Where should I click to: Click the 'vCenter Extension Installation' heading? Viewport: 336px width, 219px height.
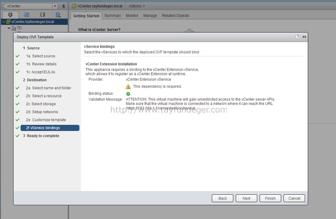pyautogui.click(x=111, y=64)
